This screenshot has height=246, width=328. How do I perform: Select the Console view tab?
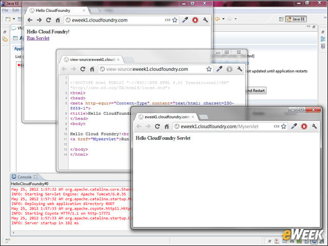24,177
